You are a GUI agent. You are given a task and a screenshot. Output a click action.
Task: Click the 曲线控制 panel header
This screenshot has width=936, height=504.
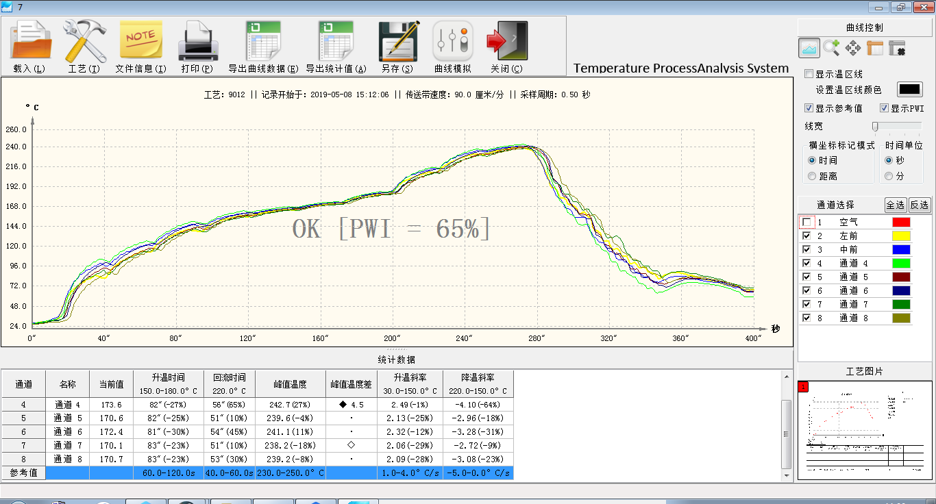(x=865, y=28)
